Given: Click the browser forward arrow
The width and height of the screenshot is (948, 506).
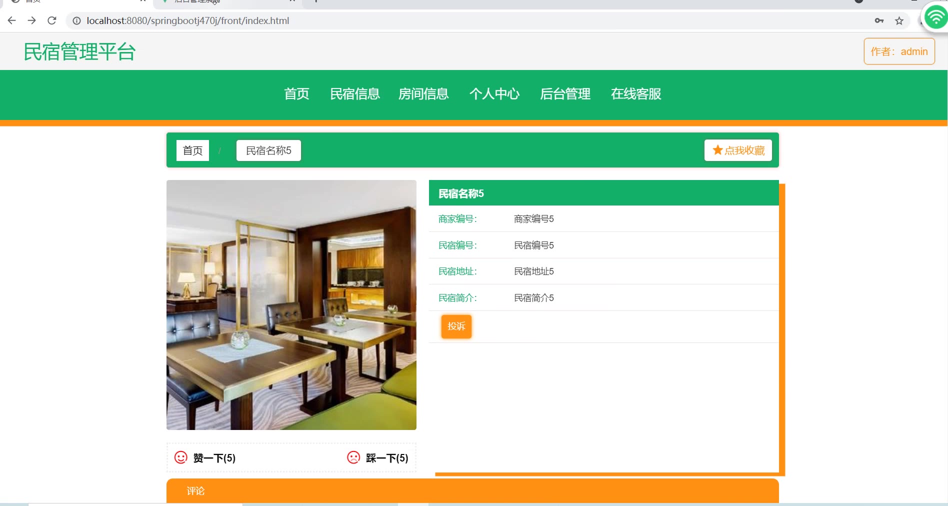Looking at the screenshot, I should 31,20.
